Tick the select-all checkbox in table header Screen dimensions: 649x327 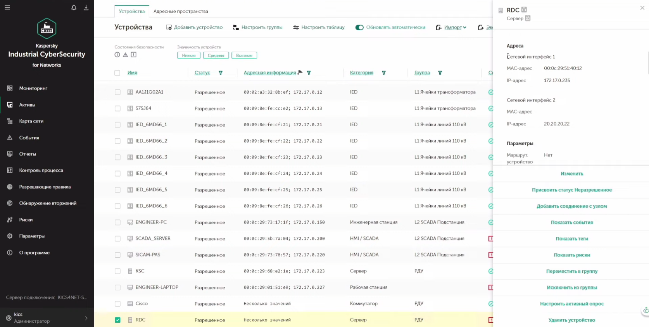click(x=117, y=73)
